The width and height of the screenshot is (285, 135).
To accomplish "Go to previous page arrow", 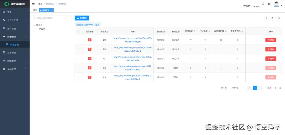I will tap(249, 88).
